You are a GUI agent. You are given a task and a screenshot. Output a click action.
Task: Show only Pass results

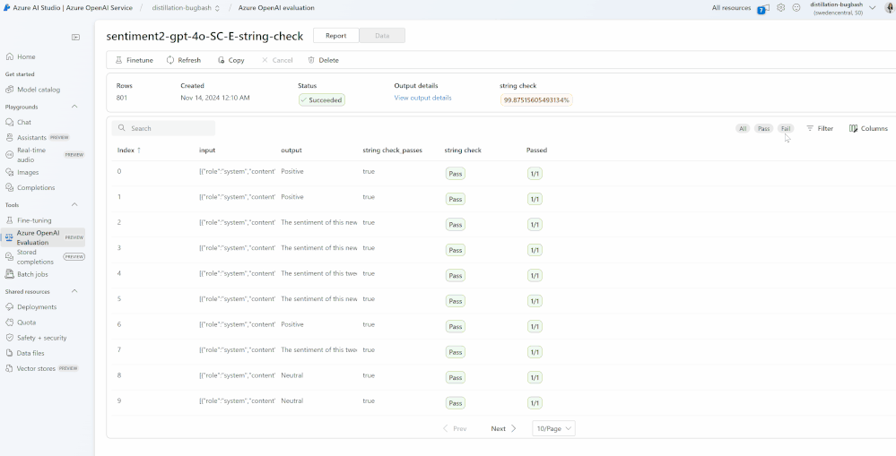tap(763, 128)
